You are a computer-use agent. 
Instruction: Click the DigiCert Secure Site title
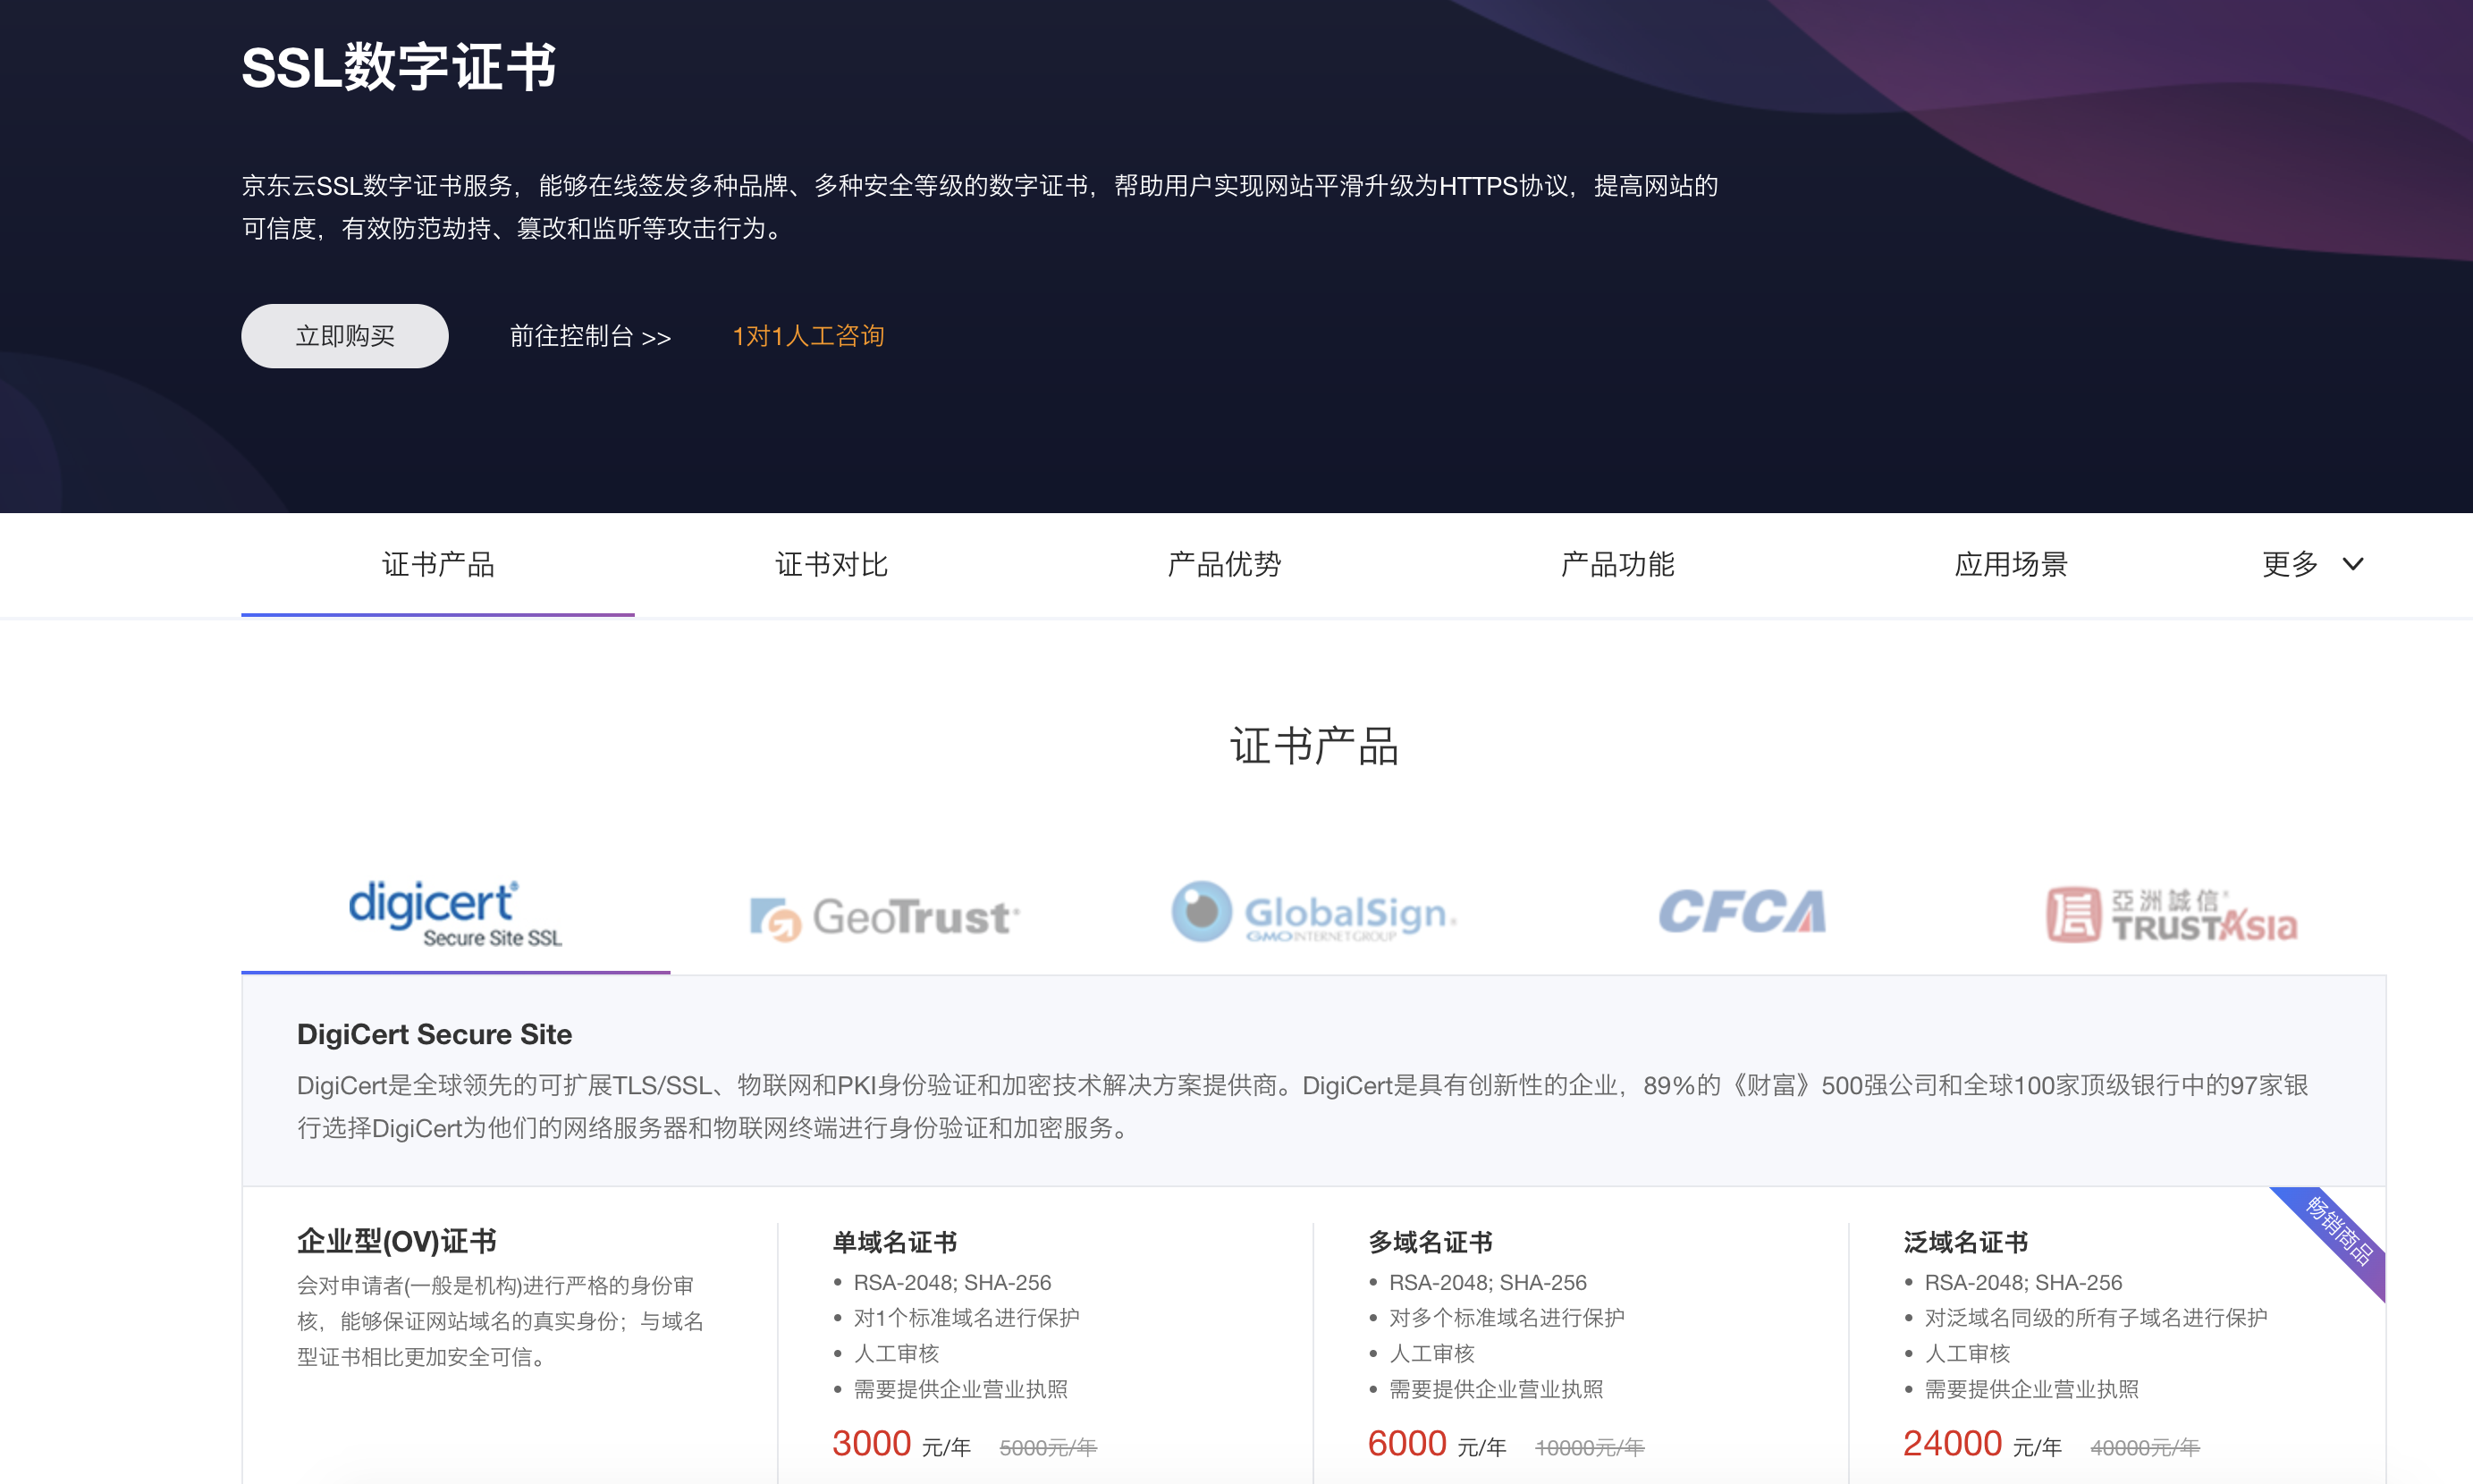coord(434,1034)
